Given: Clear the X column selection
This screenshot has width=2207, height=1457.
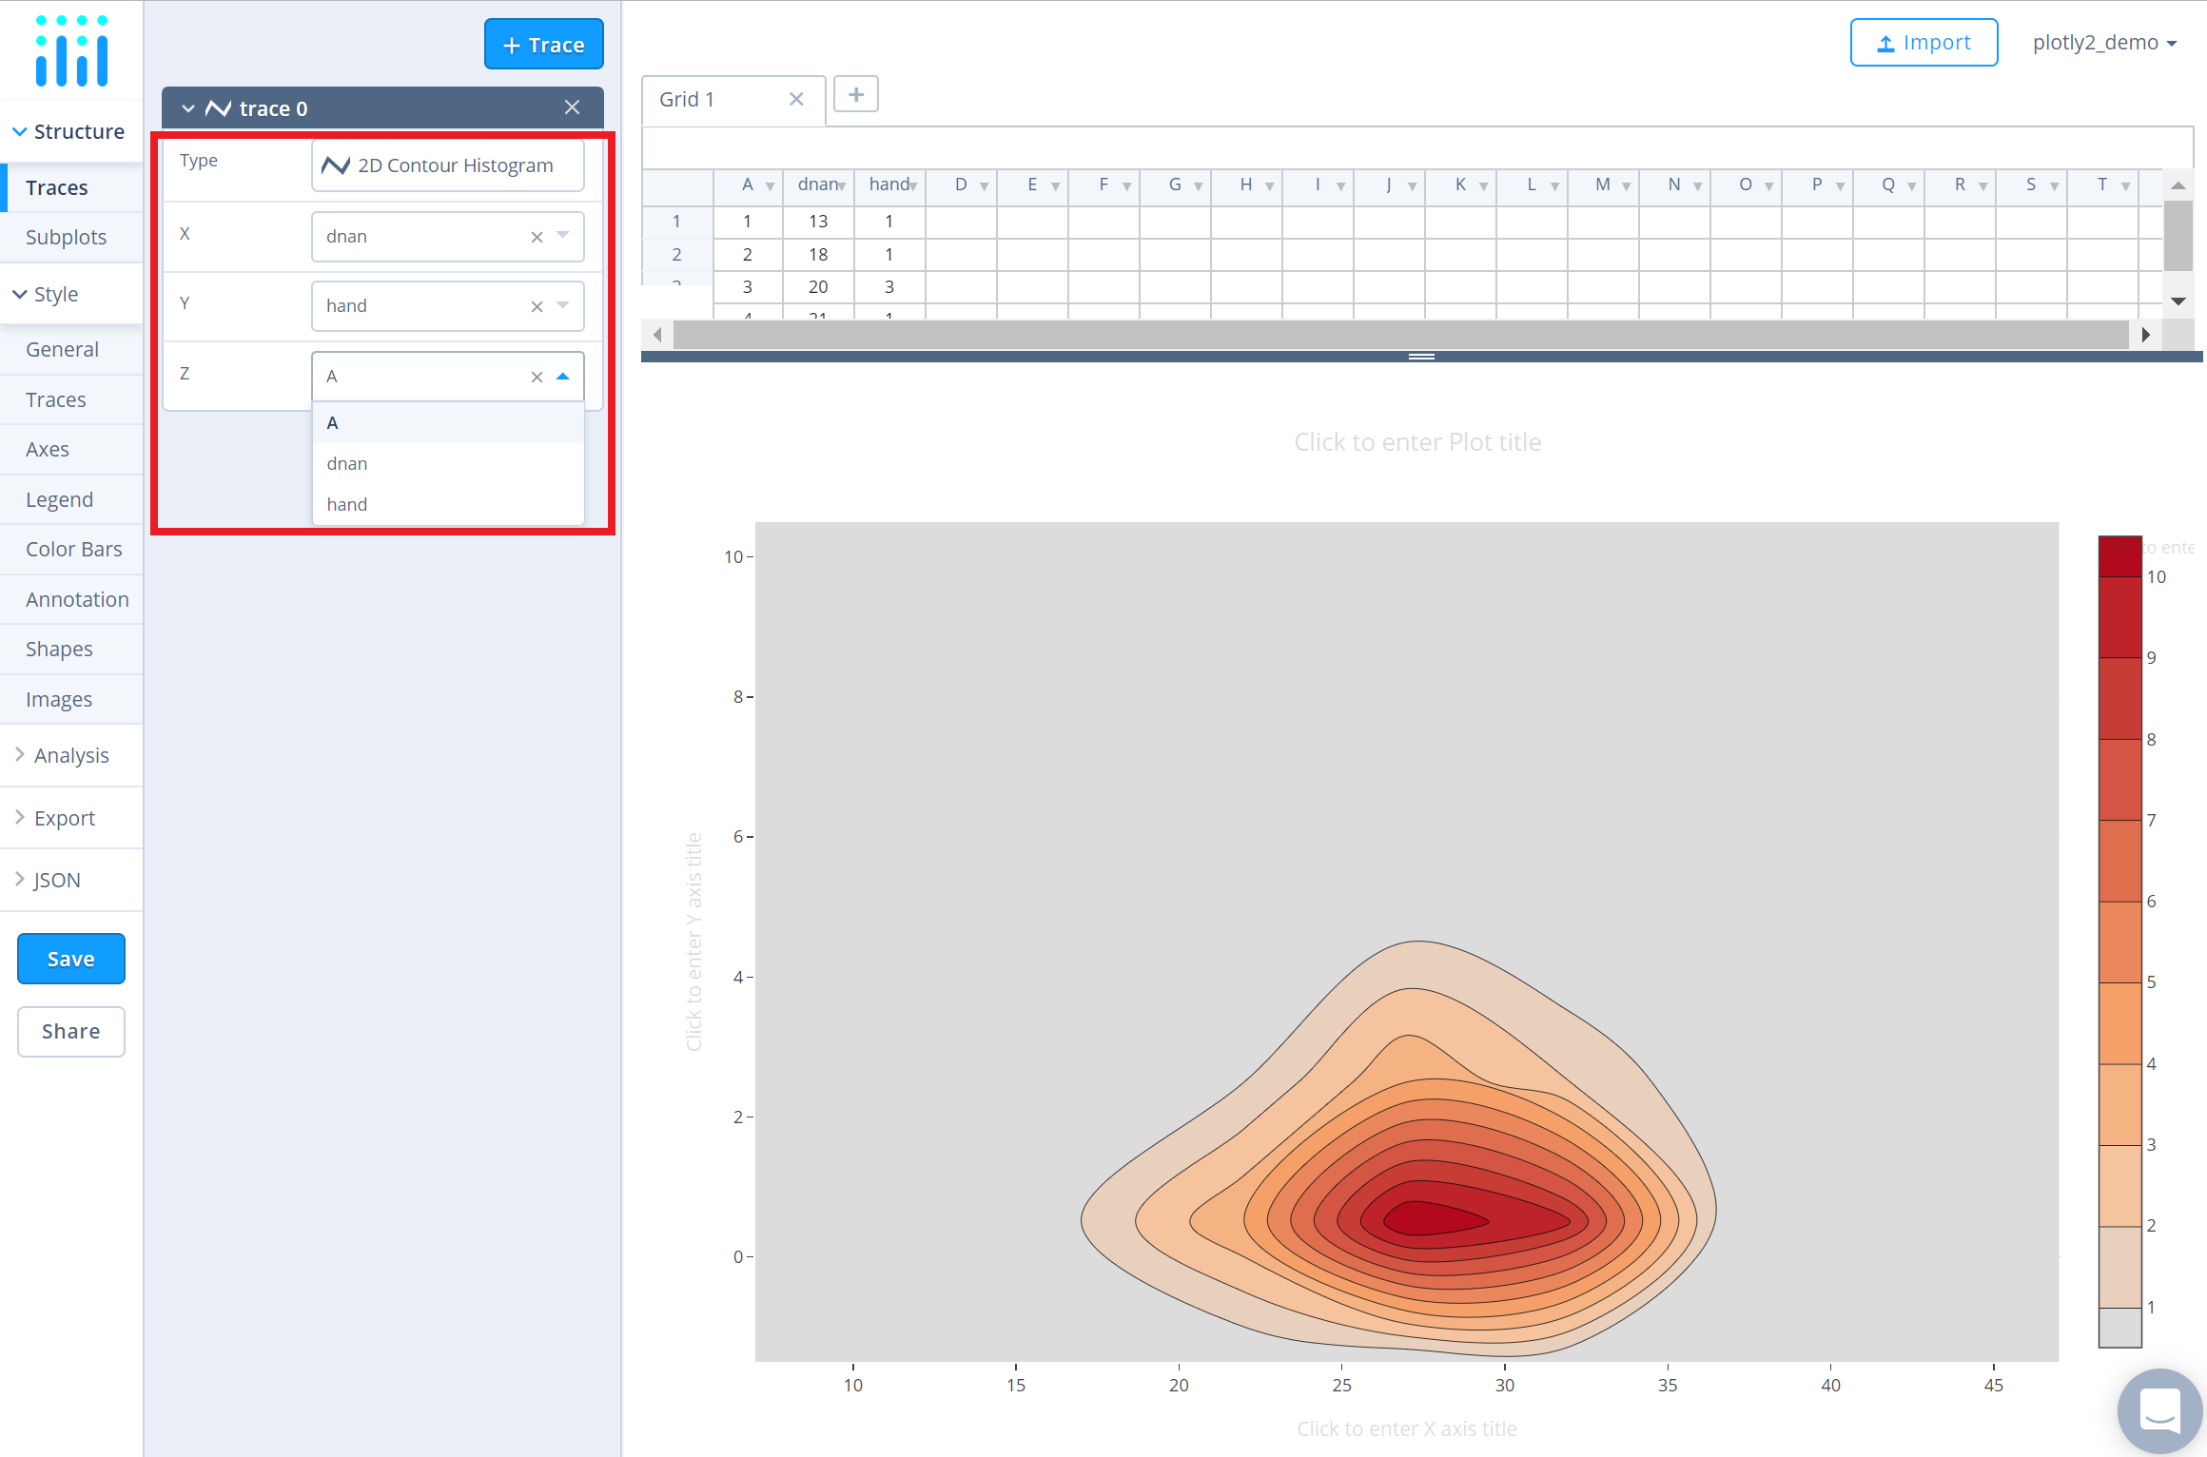Looking at the screenshot, I should (x=537, y=237).
